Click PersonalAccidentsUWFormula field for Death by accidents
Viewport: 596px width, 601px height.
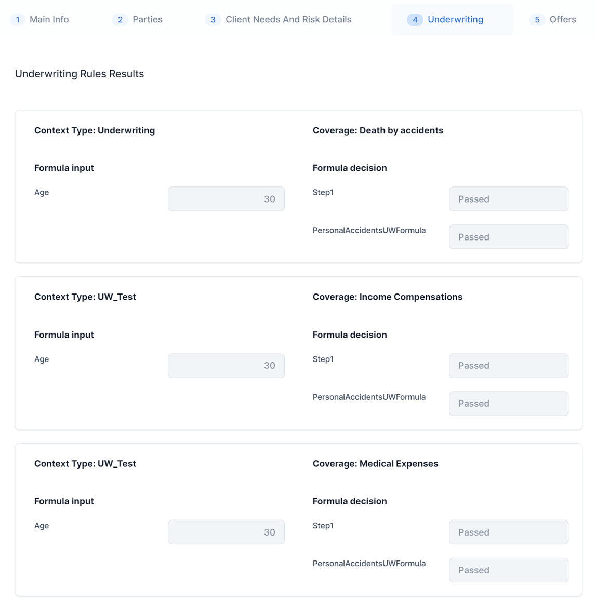coord(508,237)
